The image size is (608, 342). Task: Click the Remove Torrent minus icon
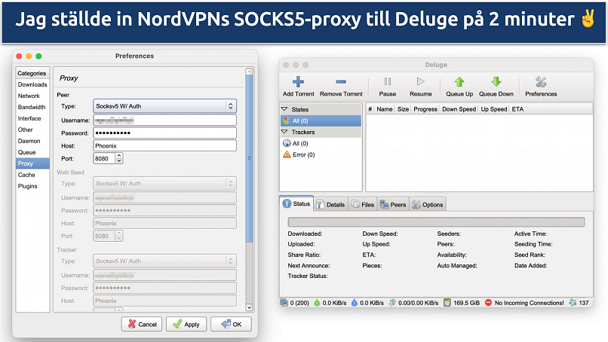click(341, 81)
